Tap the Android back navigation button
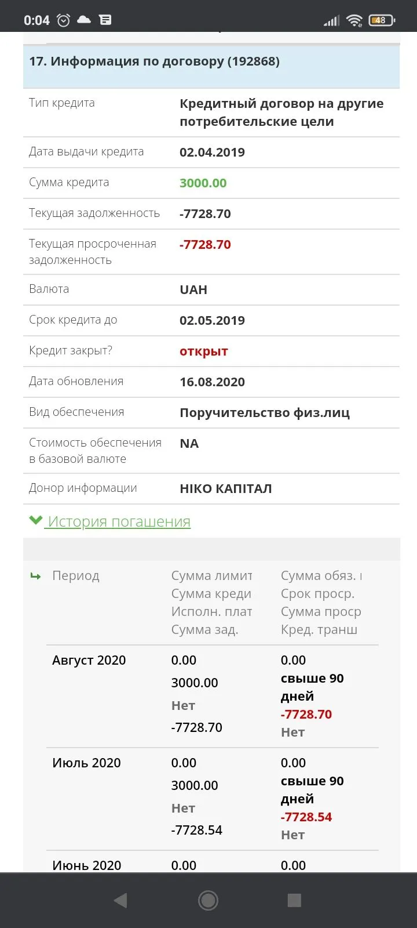The height and width of the screenshot is (928, 417). [120, 900]
